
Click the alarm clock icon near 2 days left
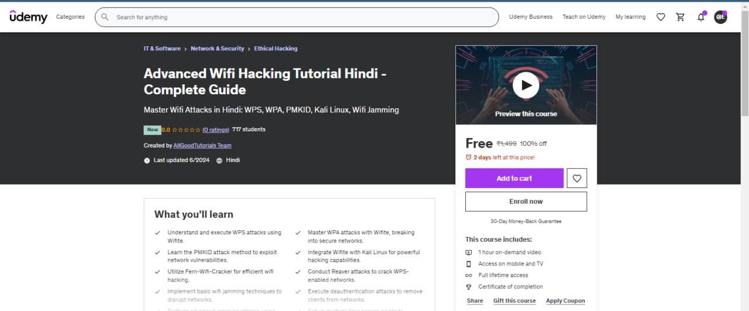468,157
